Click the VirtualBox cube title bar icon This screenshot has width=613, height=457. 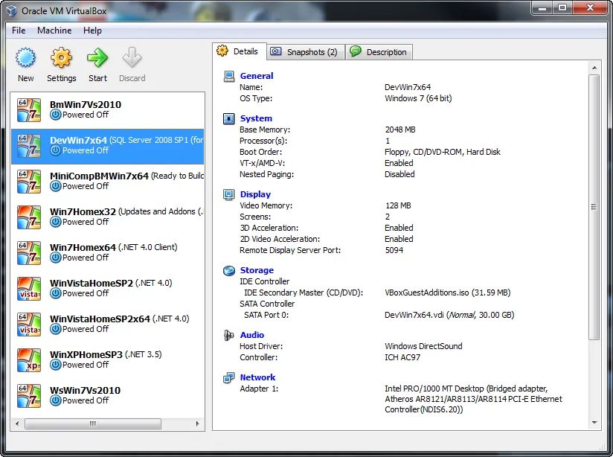[x=12, y=11]
